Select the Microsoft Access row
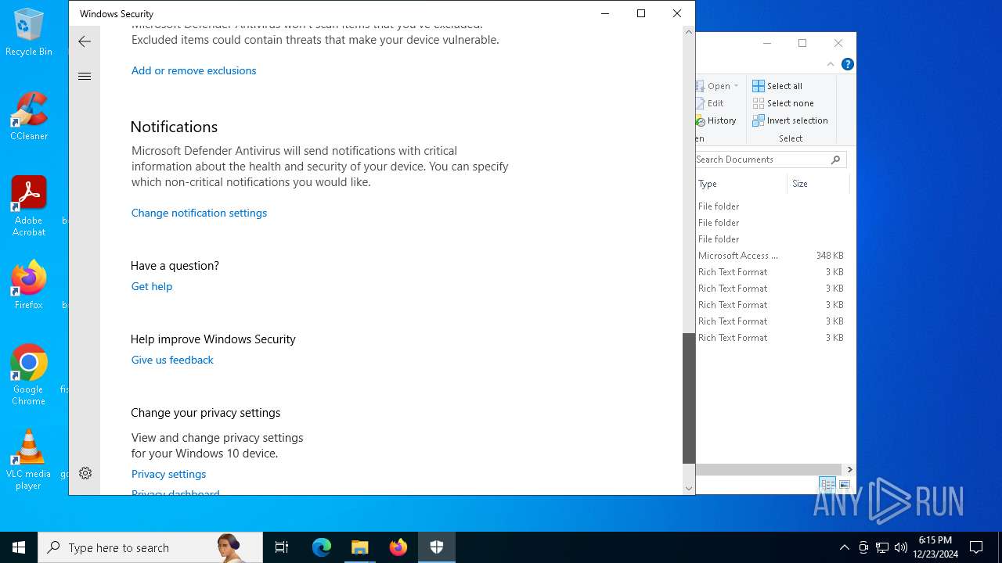The width and height of the screenshot is (1002, 563). click(772, 256)
